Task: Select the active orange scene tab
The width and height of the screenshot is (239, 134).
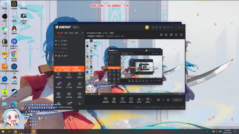Action: (x=60, y=33)
